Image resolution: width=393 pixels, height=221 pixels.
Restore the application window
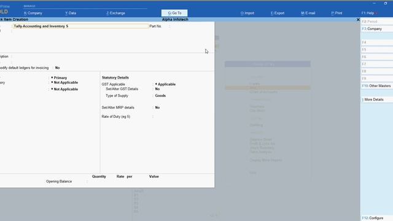(386, 3)
